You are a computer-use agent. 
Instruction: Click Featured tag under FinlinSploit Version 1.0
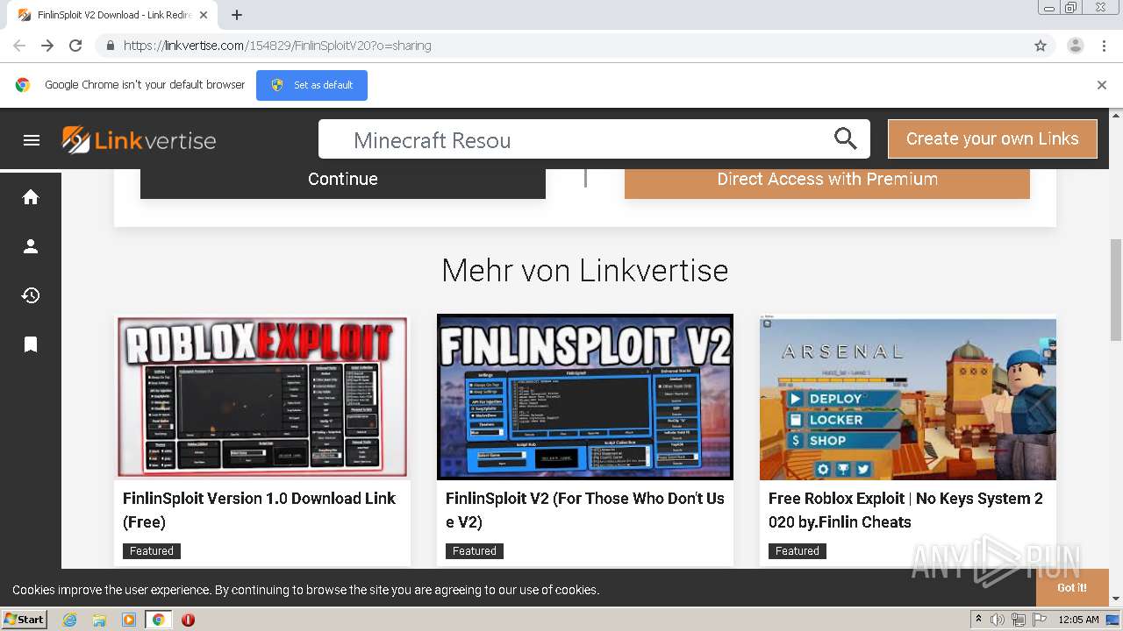(152, 551)
